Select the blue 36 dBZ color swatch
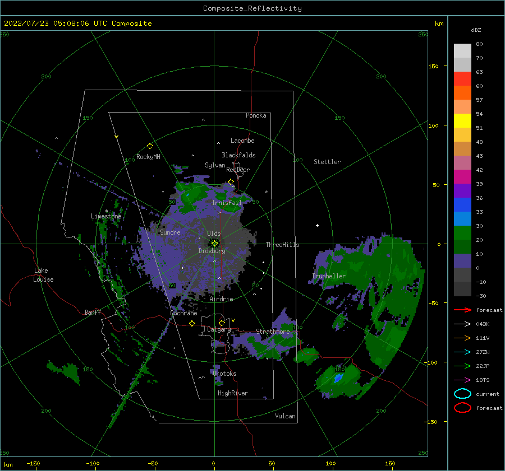Image resolution: width=505 pixels, height=471 pixels. click(x=462, y=205)
